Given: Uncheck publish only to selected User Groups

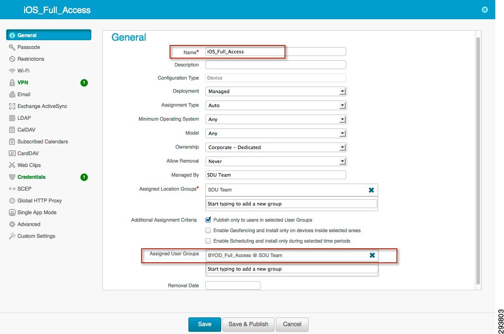Looking at the screenshot, I should point(208,220).
